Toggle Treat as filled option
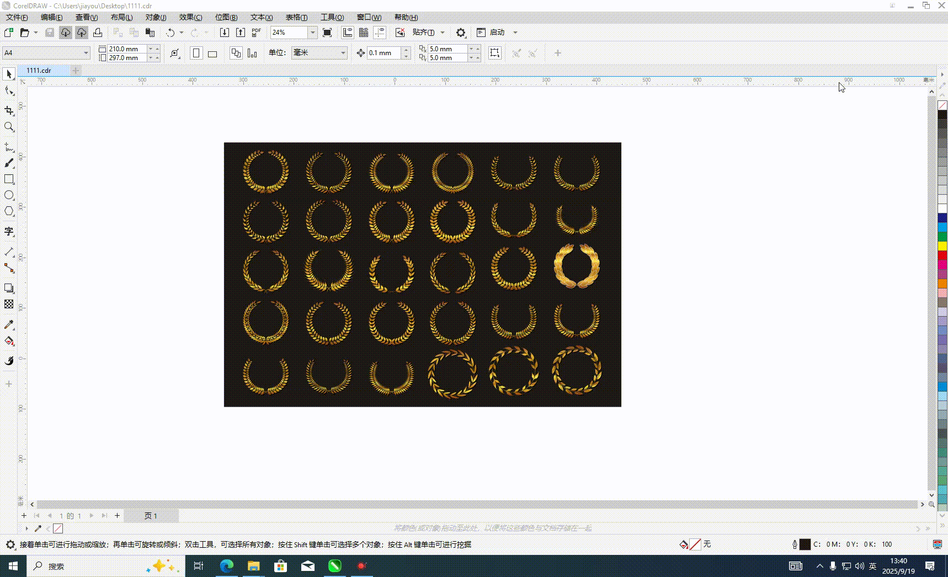Image resolution: width=948 pixels, height=577 pixels. pyautogui.click(x=495, y=53)
